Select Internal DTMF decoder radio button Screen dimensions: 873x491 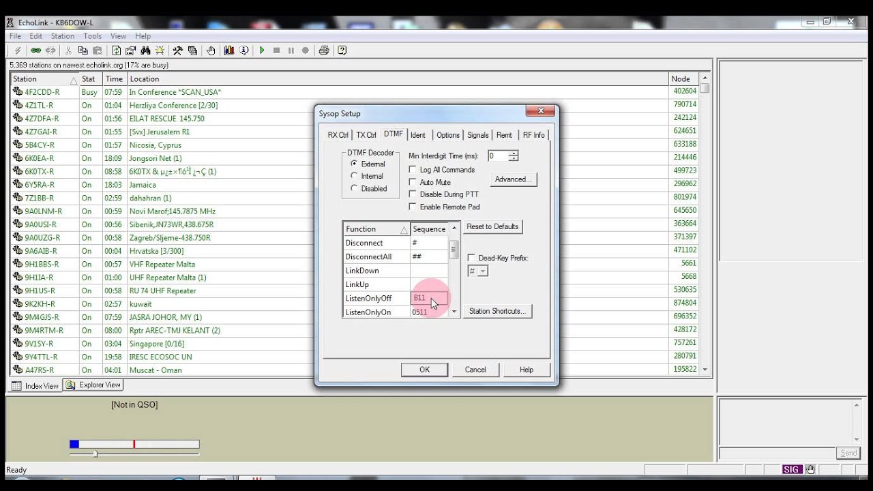[x=353, y=176]
